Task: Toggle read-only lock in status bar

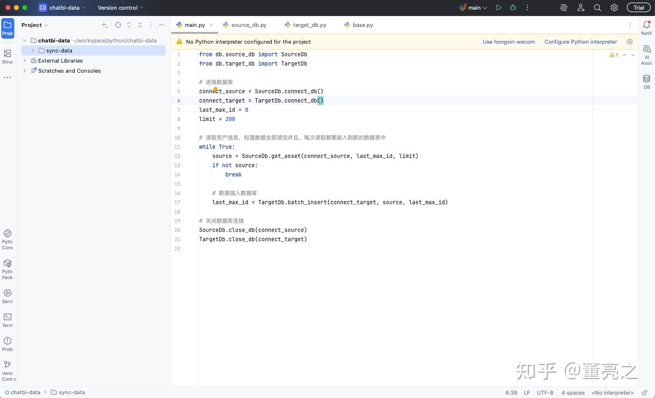Action: [644, 393]
